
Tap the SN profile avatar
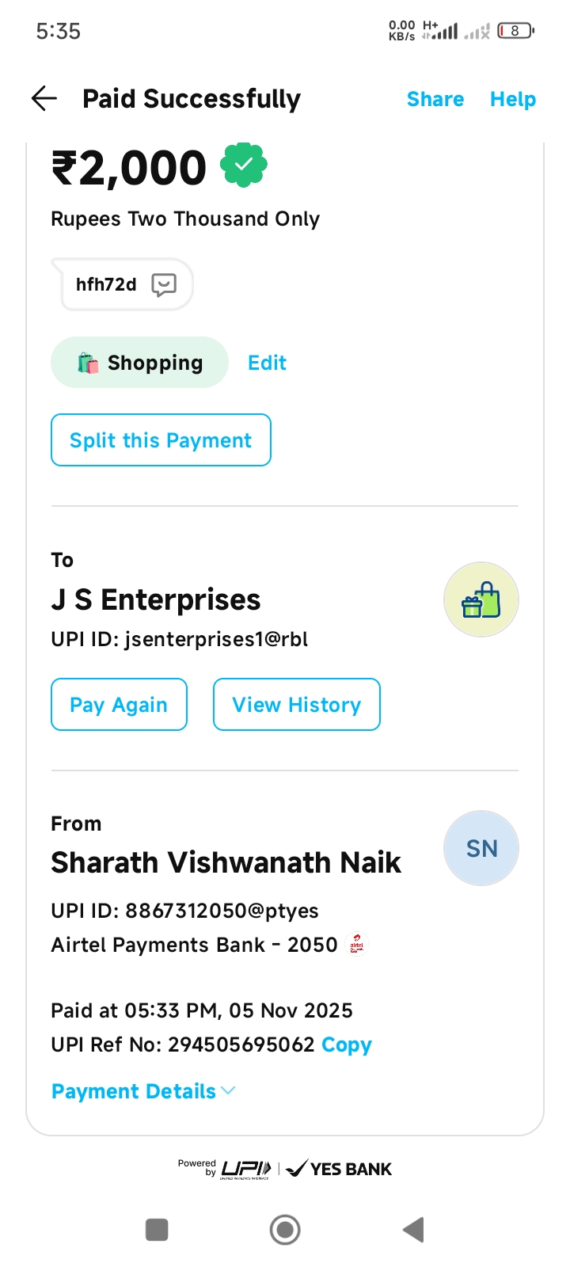click(481, 848)
